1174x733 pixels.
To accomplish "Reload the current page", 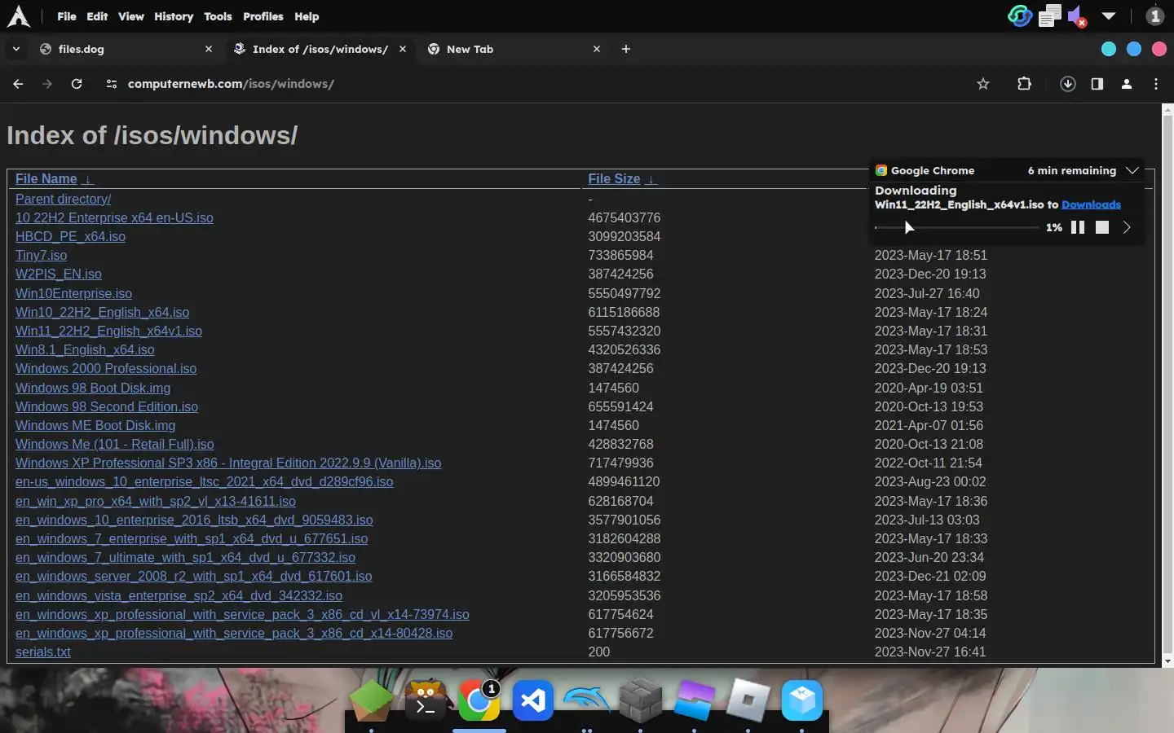I will [77, 84].
